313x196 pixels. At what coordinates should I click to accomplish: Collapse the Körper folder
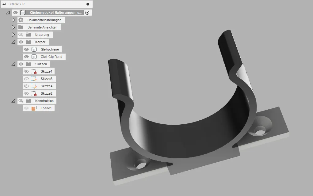click(13, 42)
